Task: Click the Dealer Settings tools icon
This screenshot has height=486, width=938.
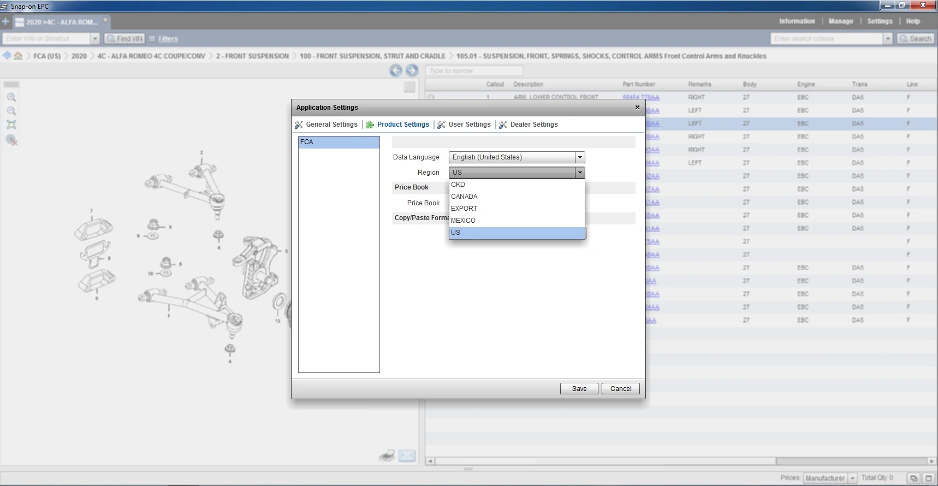Action: (503, 125)
